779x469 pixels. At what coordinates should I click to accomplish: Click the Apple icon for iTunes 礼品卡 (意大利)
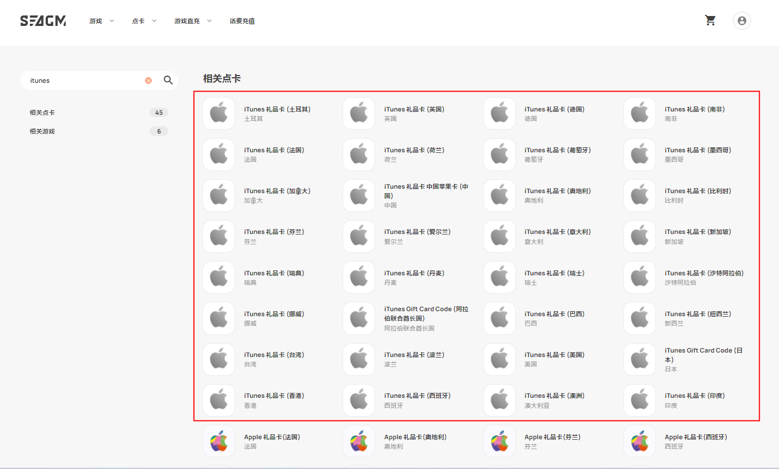[x=500, y=236]
